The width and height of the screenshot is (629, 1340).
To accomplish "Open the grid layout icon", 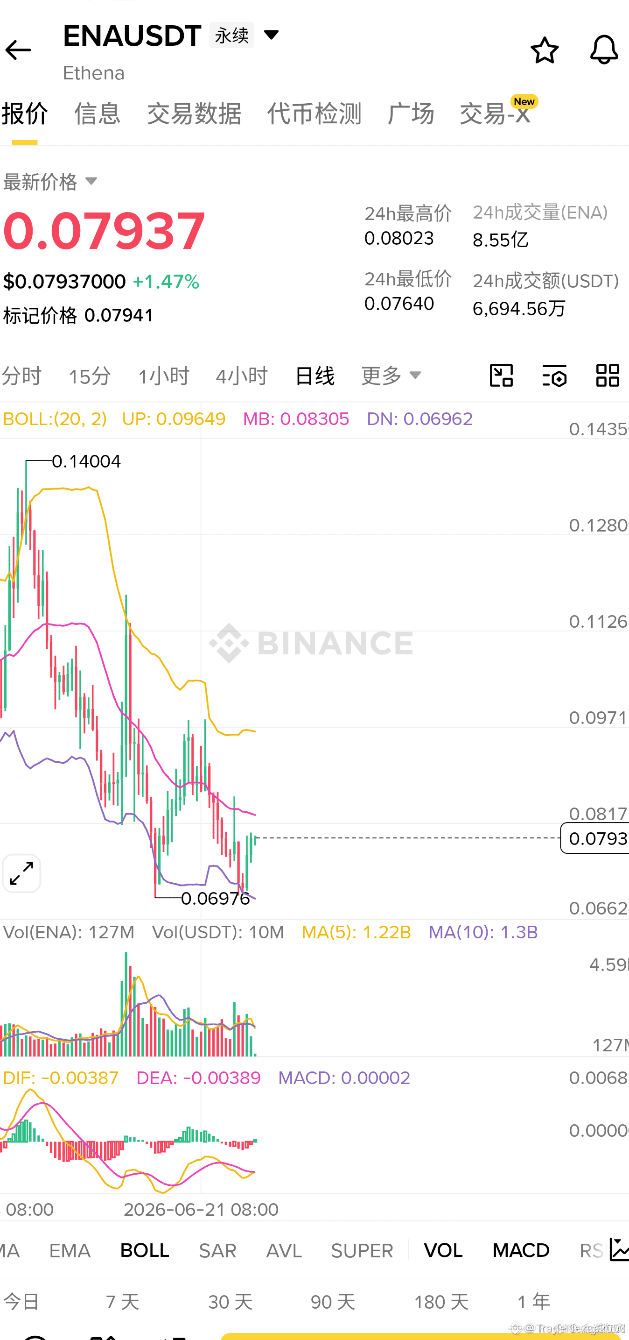I will click(607, 375).
